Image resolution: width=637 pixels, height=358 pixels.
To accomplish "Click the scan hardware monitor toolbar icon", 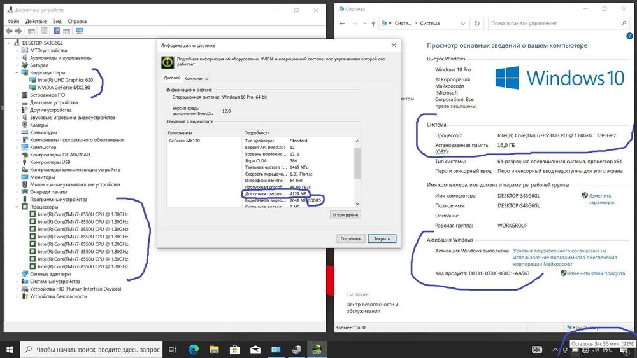I will (80, 31).
